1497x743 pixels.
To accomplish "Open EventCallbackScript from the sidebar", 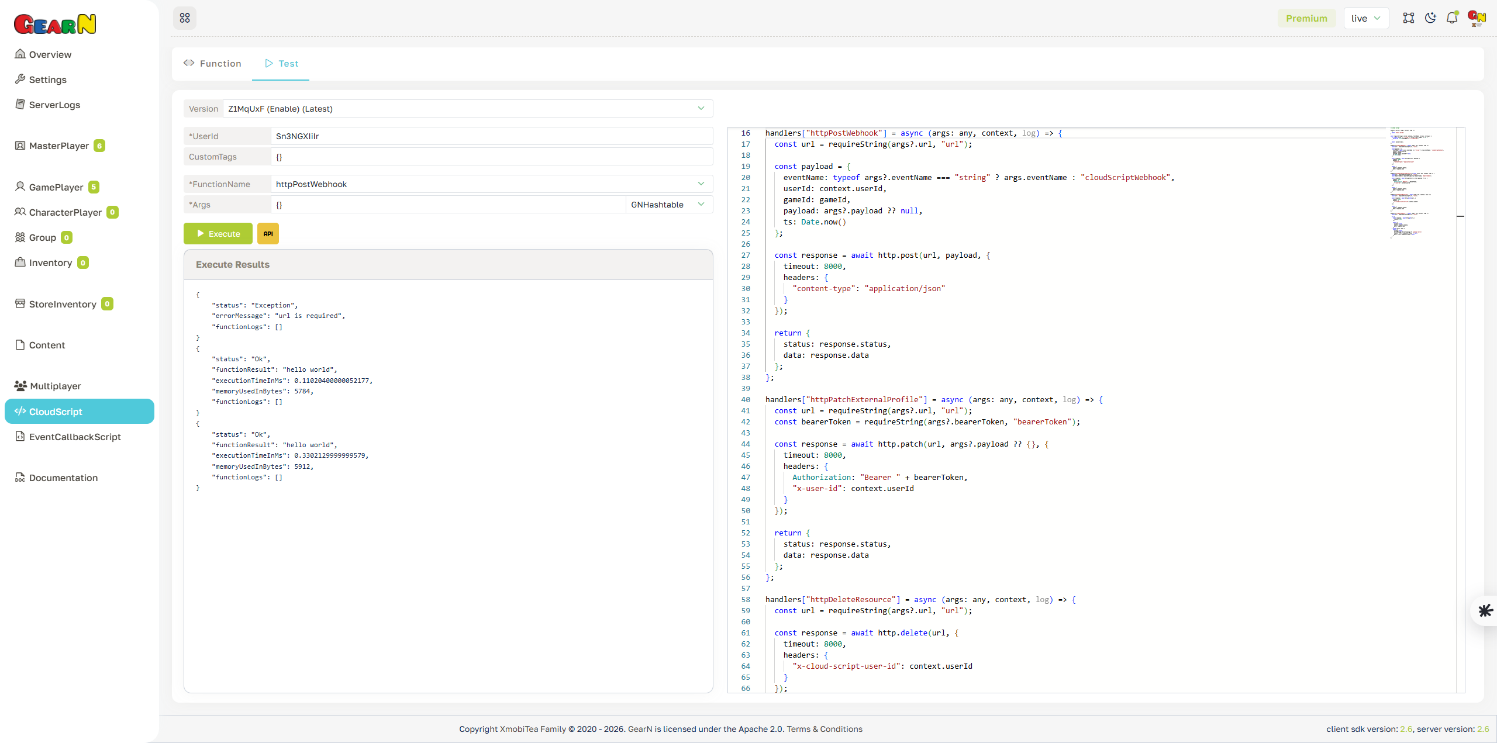I will click(x=74, y=437).
